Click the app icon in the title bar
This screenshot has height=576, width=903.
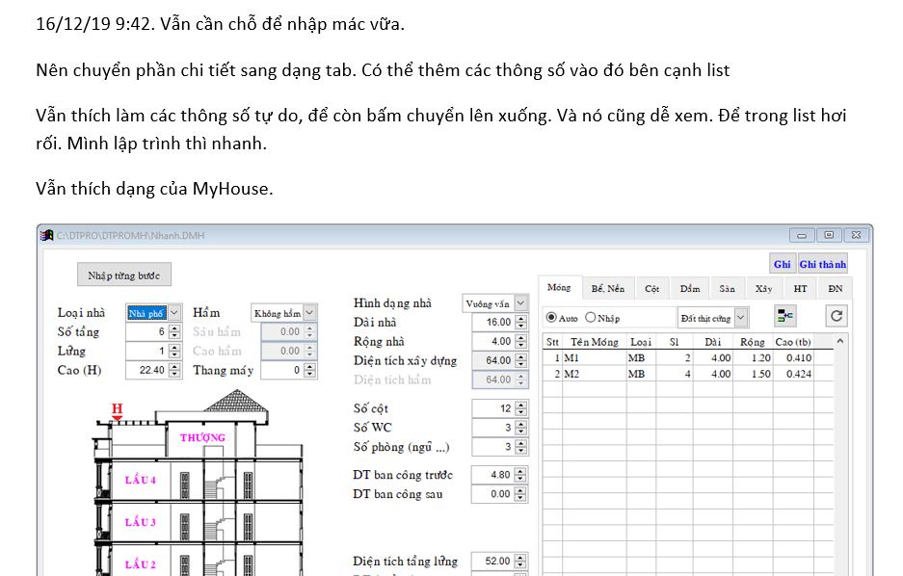tap(47, 236)
